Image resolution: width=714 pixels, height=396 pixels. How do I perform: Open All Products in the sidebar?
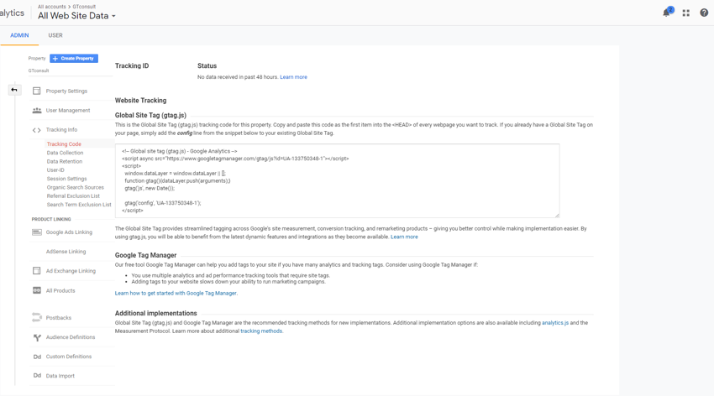click(x=60, y=290)
